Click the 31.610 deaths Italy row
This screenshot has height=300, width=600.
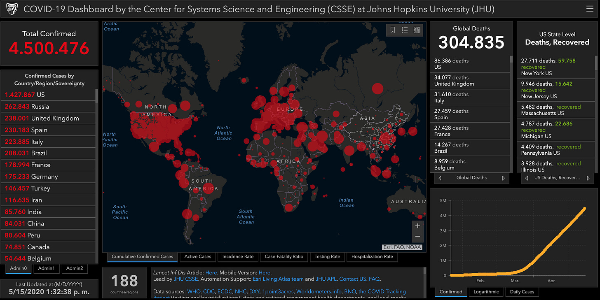point(470,97)
